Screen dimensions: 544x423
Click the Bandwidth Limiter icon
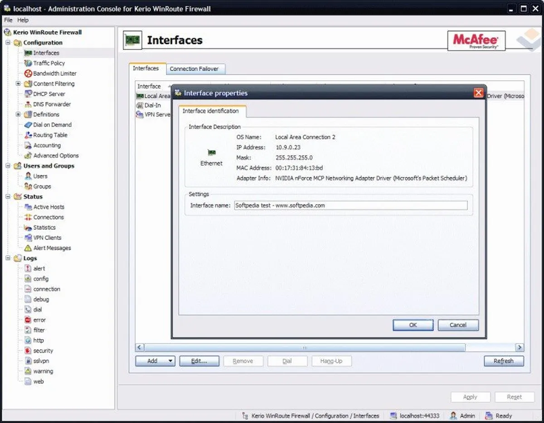click(28, 73)
